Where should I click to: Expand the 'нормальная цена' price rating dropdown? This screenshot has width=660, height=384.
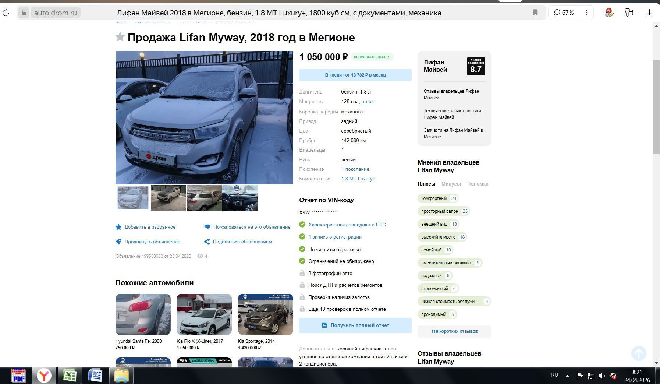pos(372,57)
